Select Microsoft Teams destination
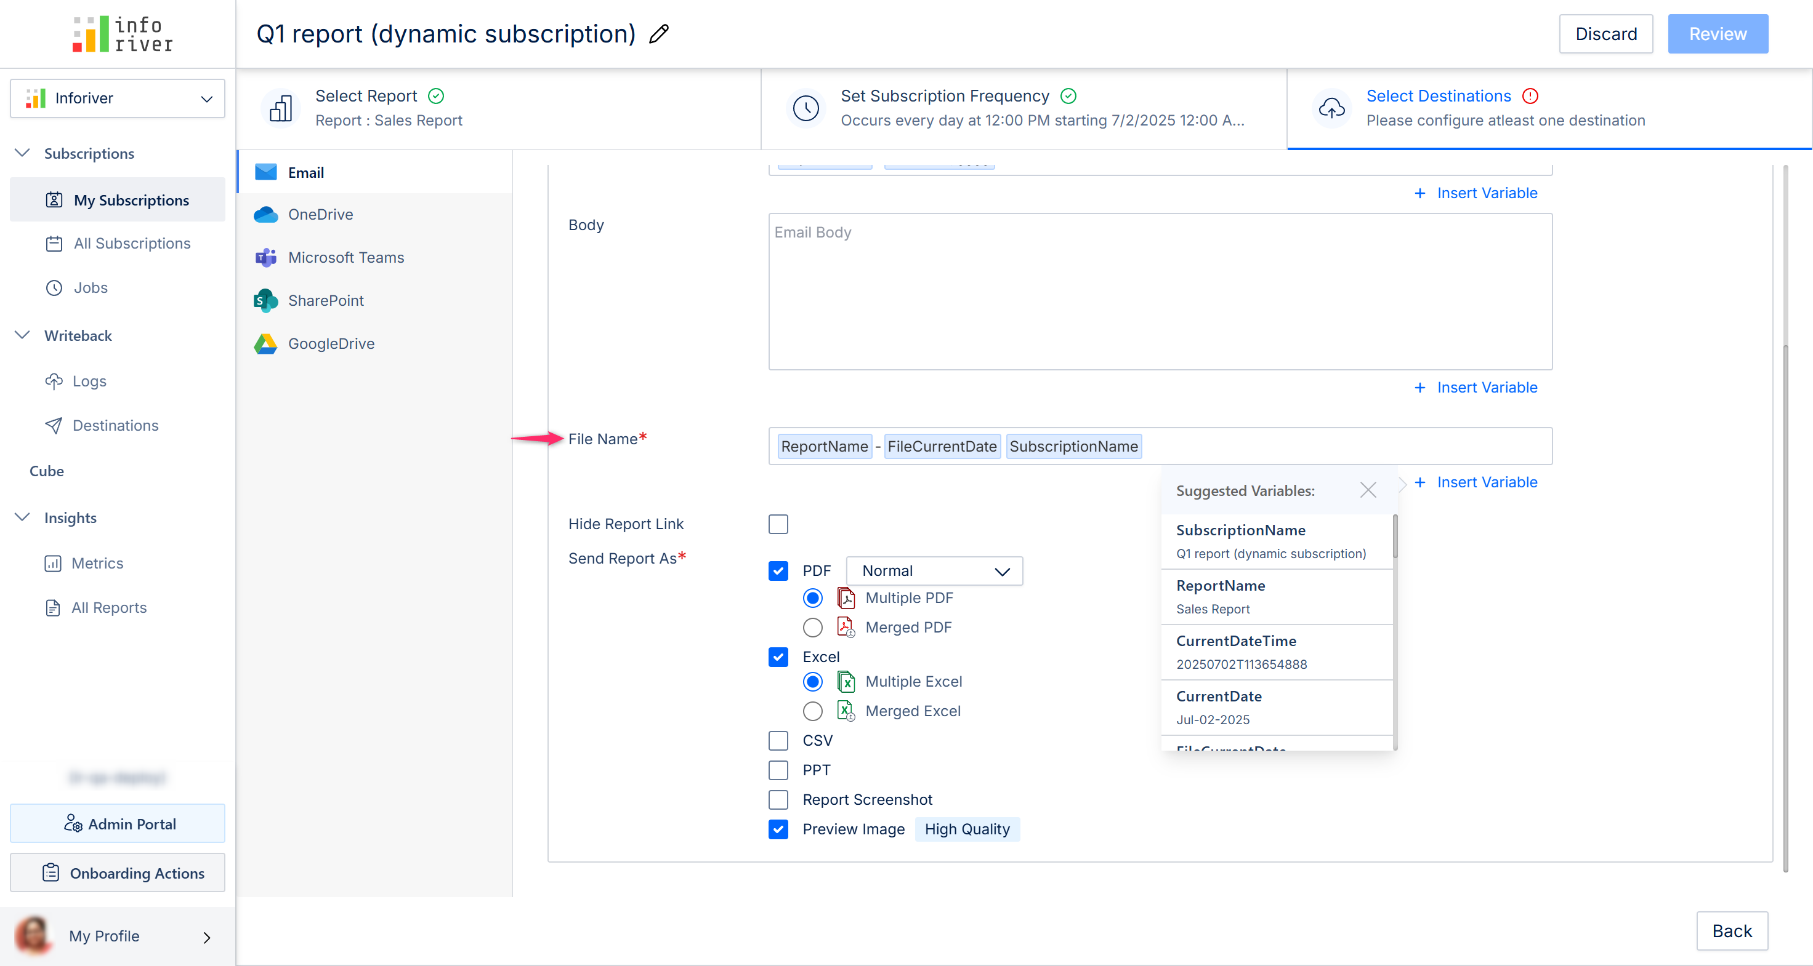 pos(345,257)
